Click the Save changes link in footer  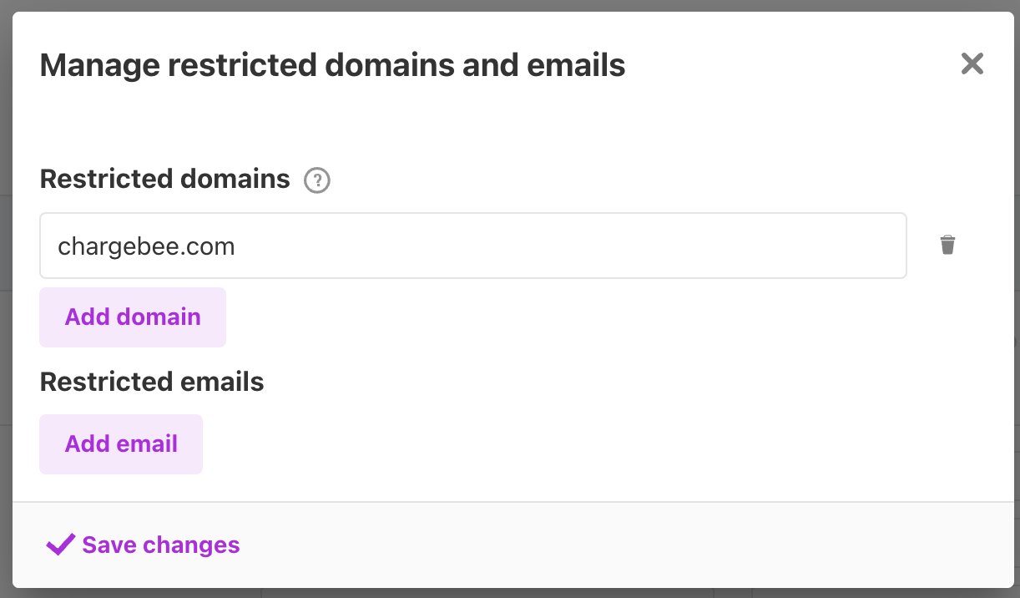pyautogui.click(x=160, y=545)
